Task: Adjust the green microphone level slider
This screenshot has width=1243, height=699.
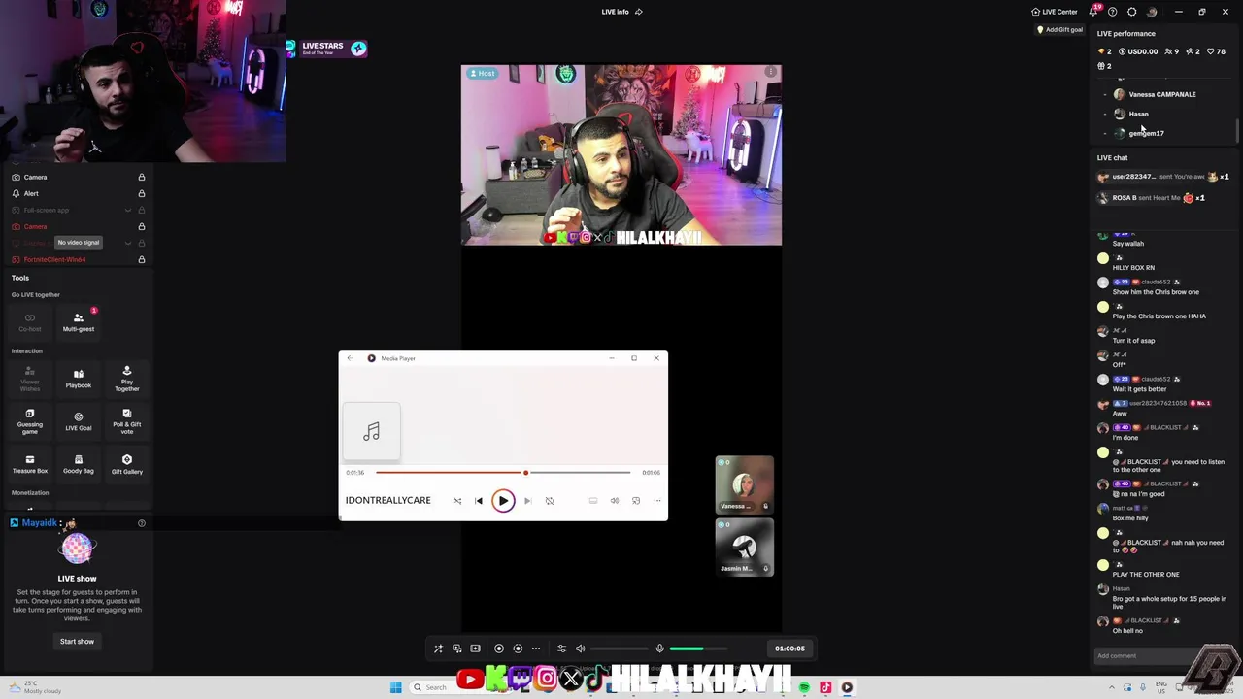Action: (698, 649)
